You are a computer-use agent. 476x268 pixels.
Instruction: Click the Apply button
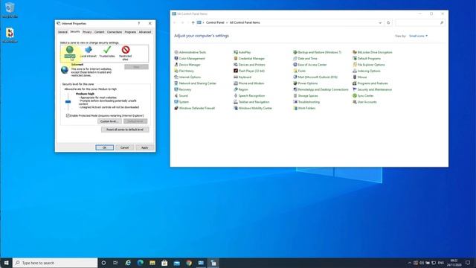pos(144,147)
